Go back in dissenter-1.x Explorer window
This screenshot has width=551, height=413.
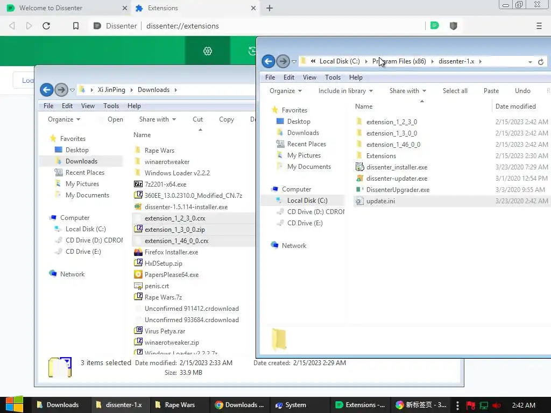pos(269,61)
